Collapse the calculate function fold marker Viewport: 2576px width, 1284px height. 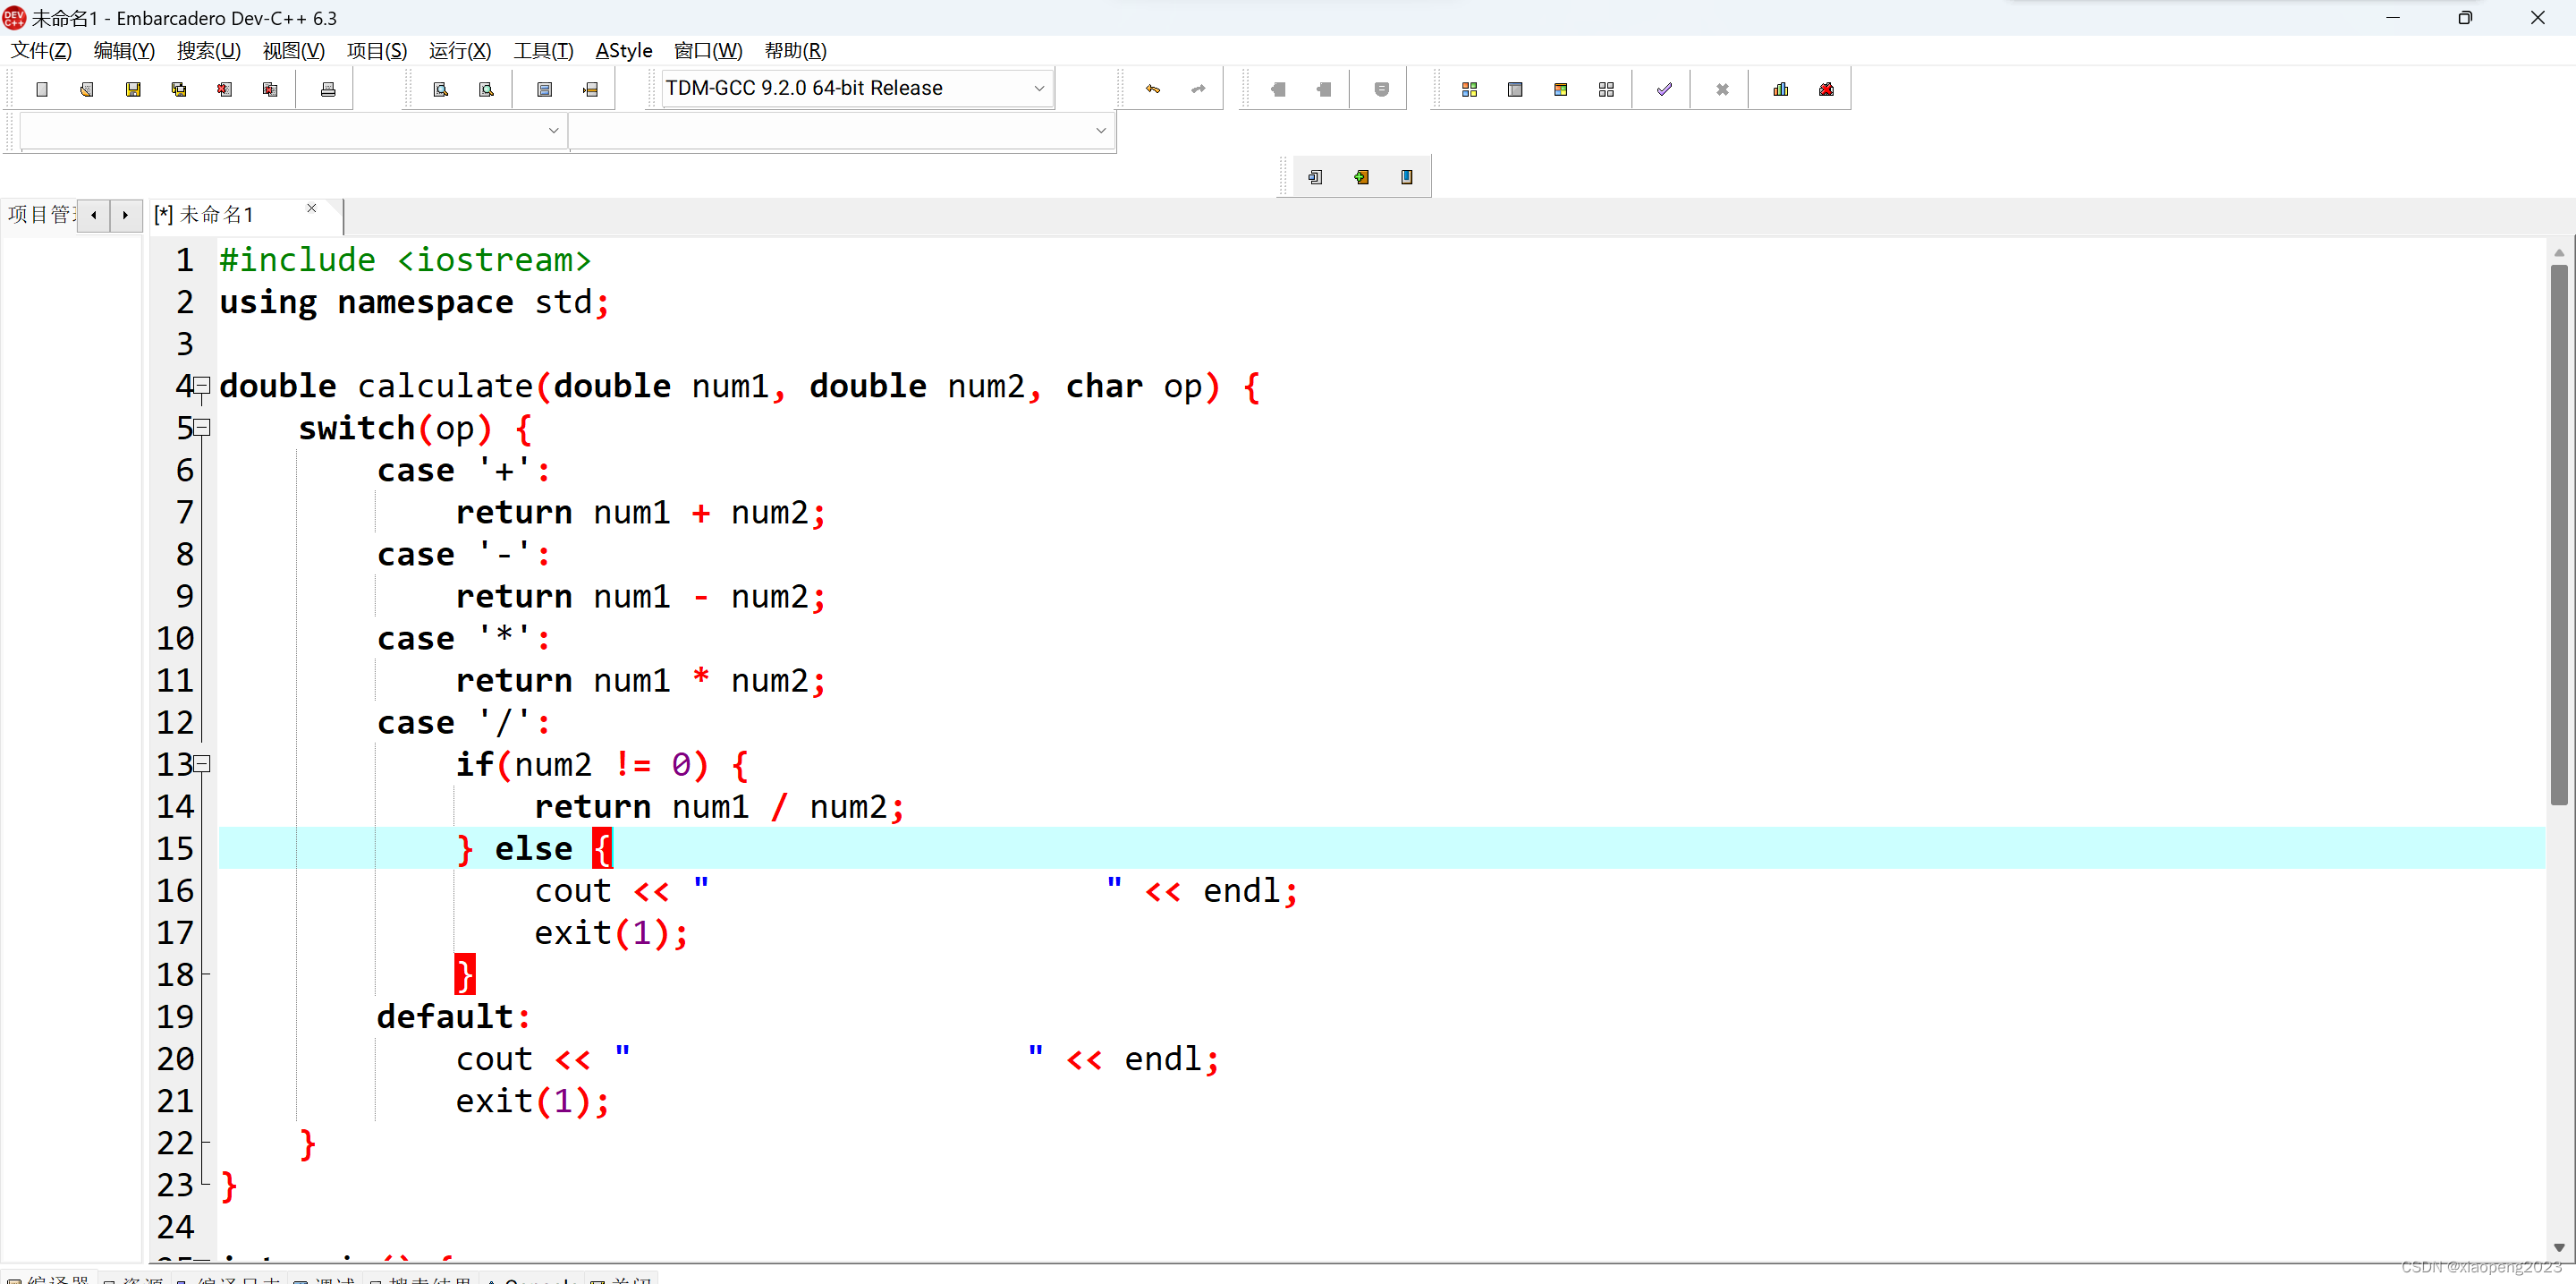(202, 384)
